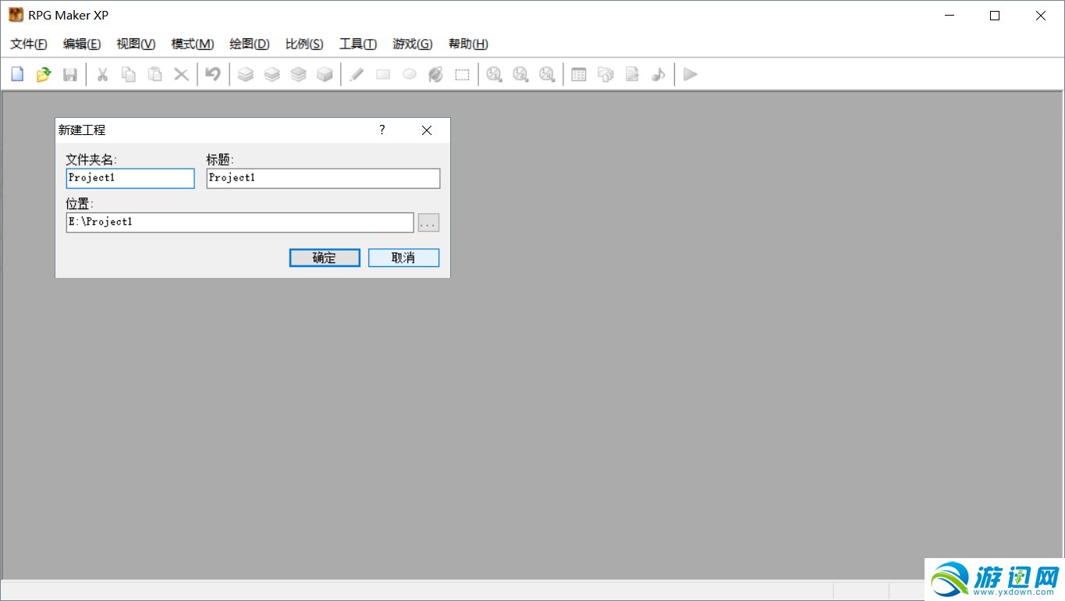1065x601 pixels.
Task: Click the Undo arrow icon
Action: (212, 74)
